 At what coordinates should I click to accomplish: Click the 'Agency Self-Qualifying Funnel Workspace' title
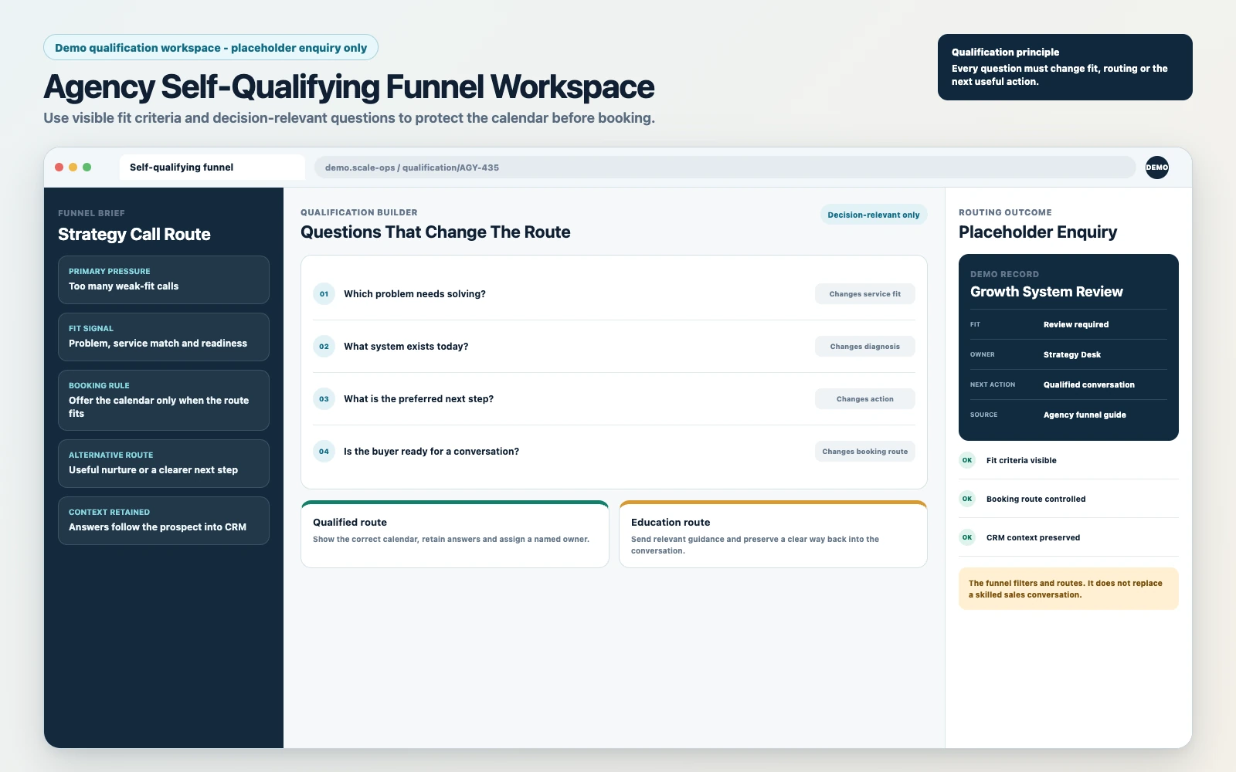[349, 87]
